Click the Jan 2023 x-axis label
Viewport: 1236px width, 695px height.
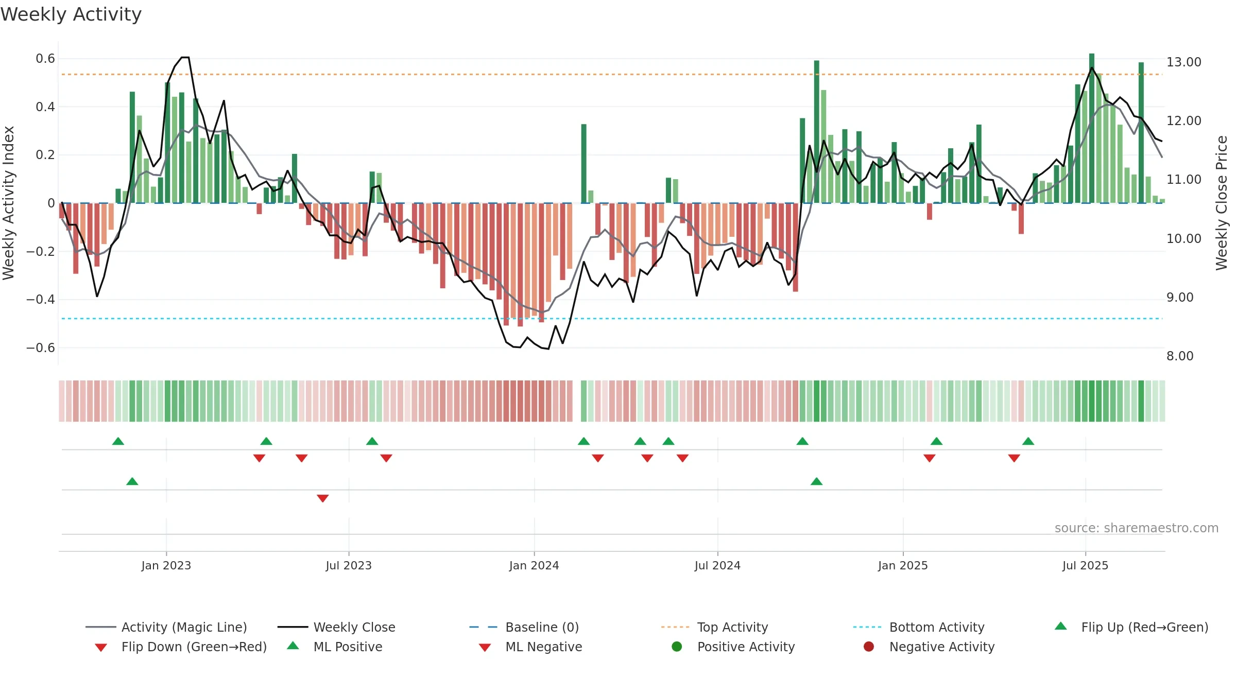166,565
